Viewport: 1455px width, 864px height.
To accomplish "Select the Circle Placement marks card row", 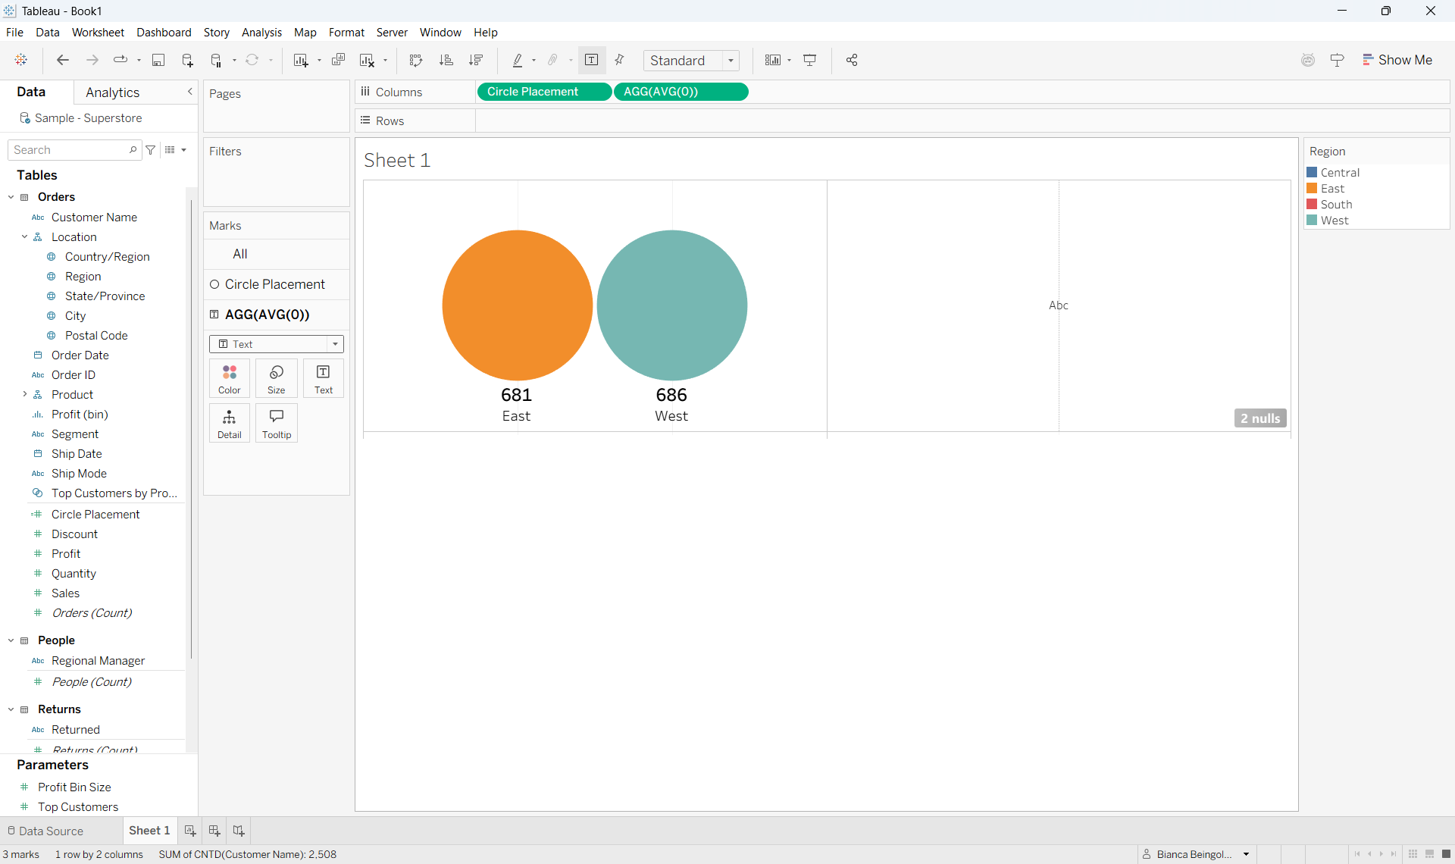I will point(277,284).
